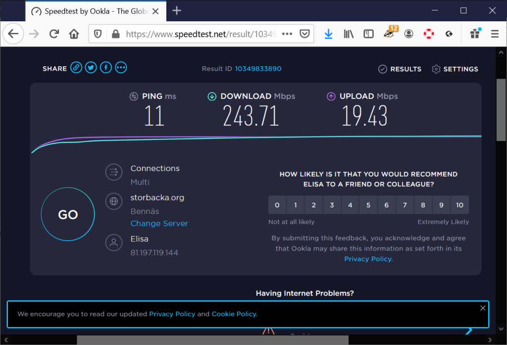The image size is (507, 345).
Task: Click the server globe icon
Action: pyautogui.click(x=114, y=201)
